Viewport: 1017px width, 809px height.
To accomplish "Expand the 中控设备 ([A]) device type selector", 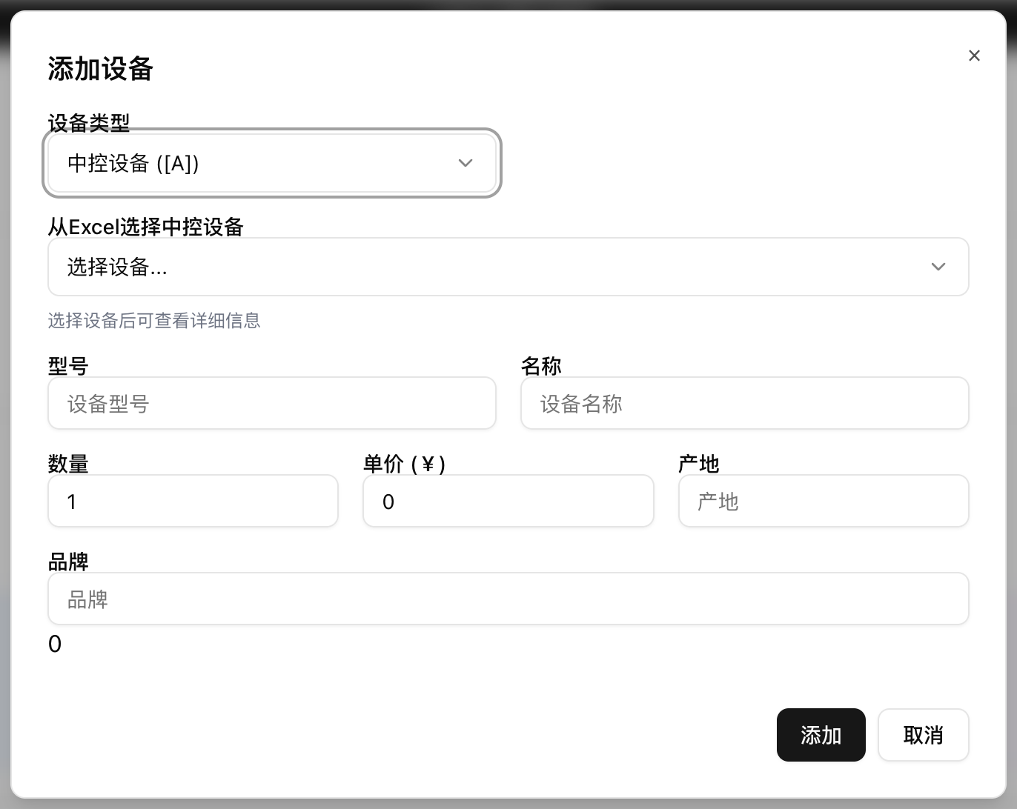I will [x=271, y=163].
